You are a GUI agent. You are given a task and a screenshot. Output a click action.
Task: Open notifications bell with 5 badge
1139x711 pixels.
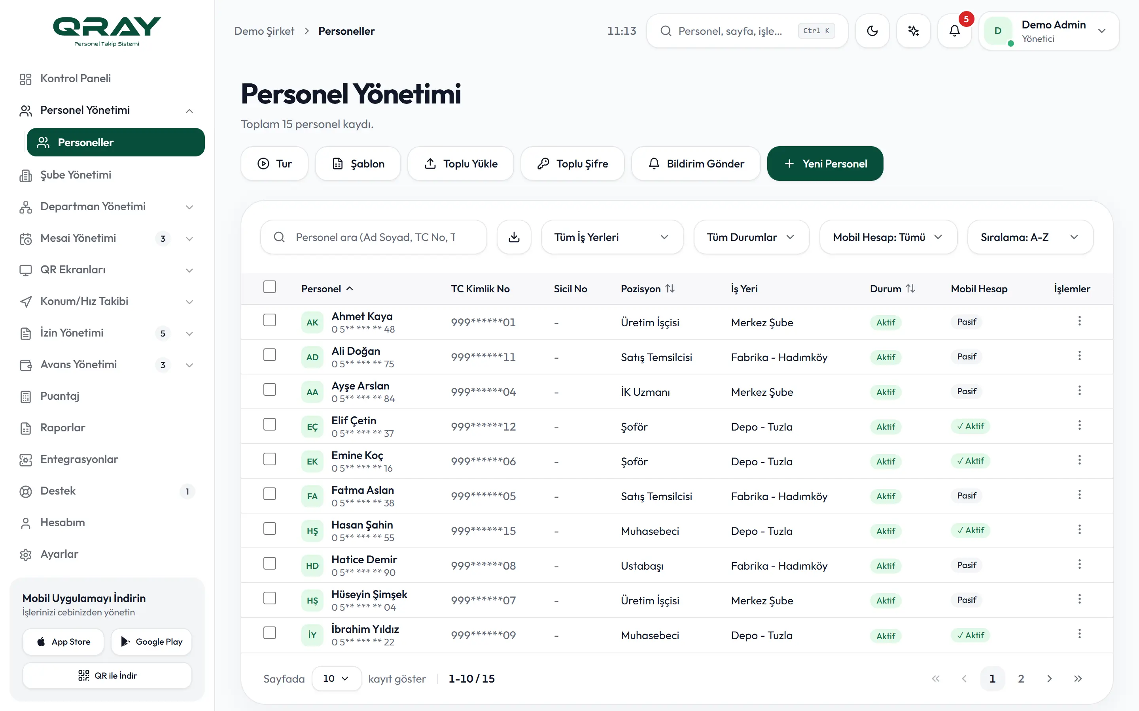(x=954, y=31)
